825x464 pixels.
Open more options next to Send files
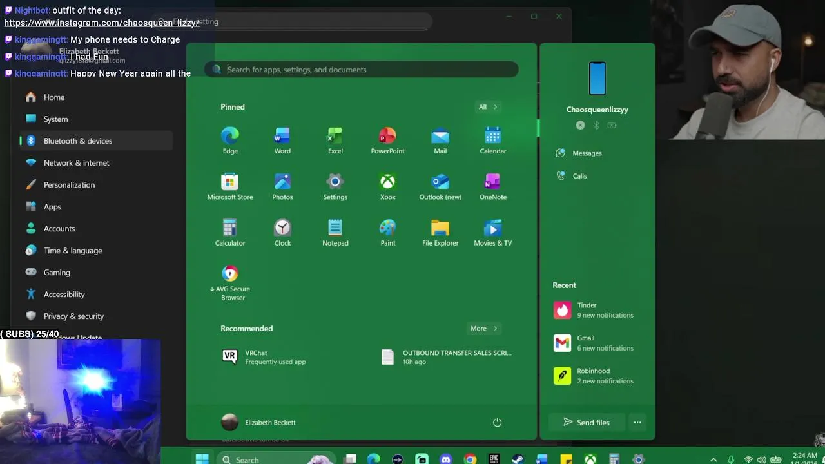coord(637,422)
